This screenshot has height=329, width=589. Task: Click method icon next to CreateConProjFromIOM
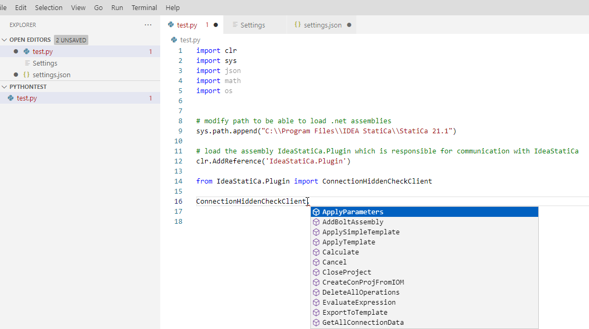[316, 282]
